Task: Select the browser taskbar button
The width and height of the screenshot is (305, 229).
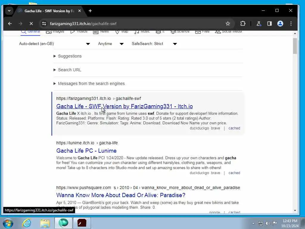Action: (x=63, y=223)
